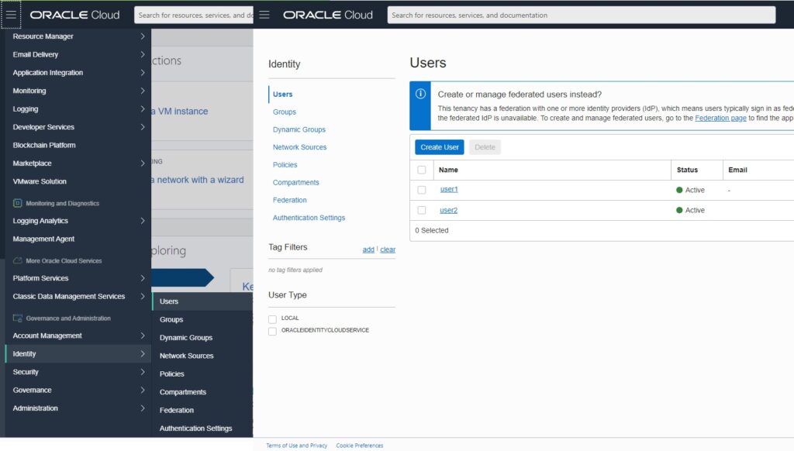
Task: Click More Oracle Cloud Services cloud icon
Action: pos(17,260)
